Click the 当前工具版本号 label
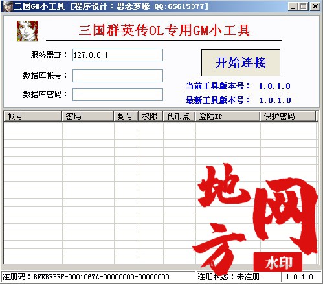The width and height of the screenshot is (323, 284). pyautogui.click(x=217, y=86)
